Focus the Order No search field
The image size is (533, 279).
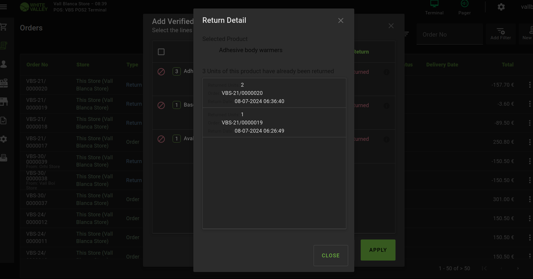point(449,35)
